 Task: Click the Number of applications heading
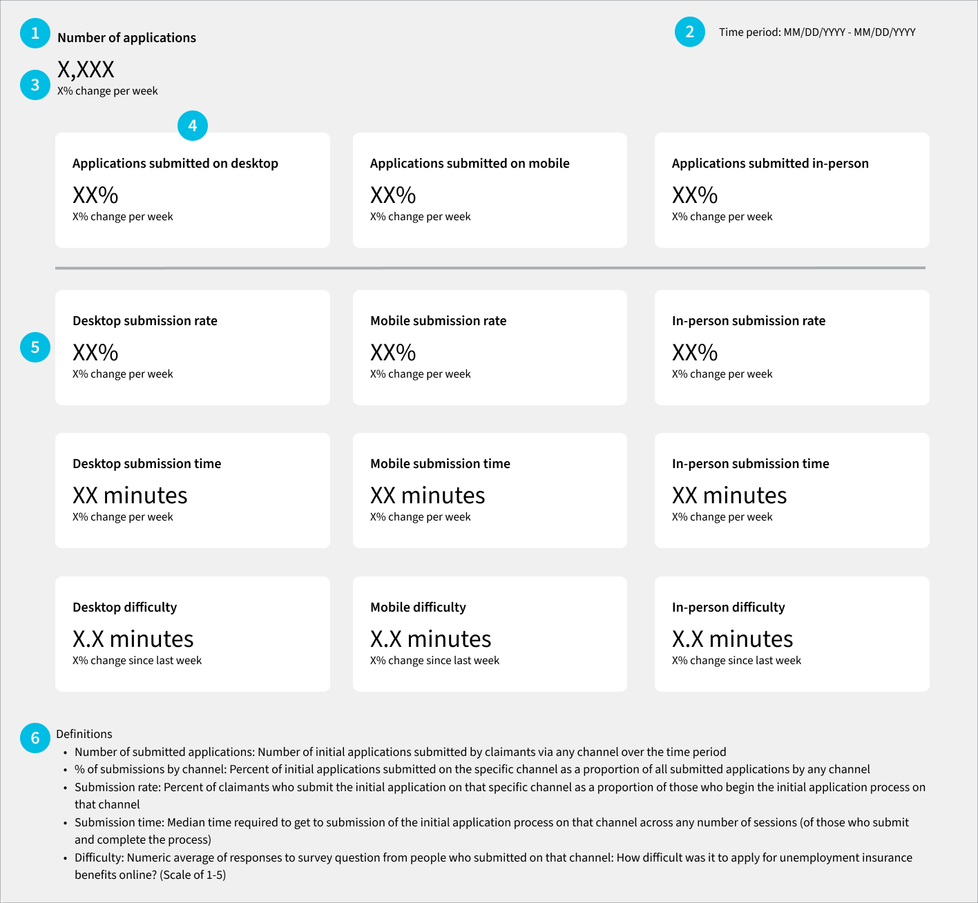[x=126, y=38]
